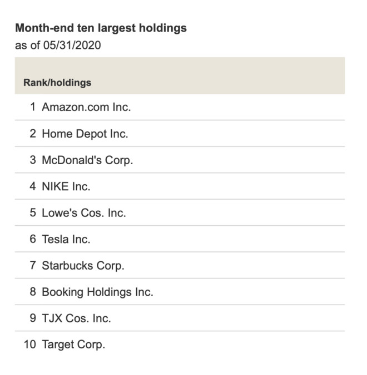Click the as of 05/31/2020 date text

pyautogui.click(x=58, y=45)
